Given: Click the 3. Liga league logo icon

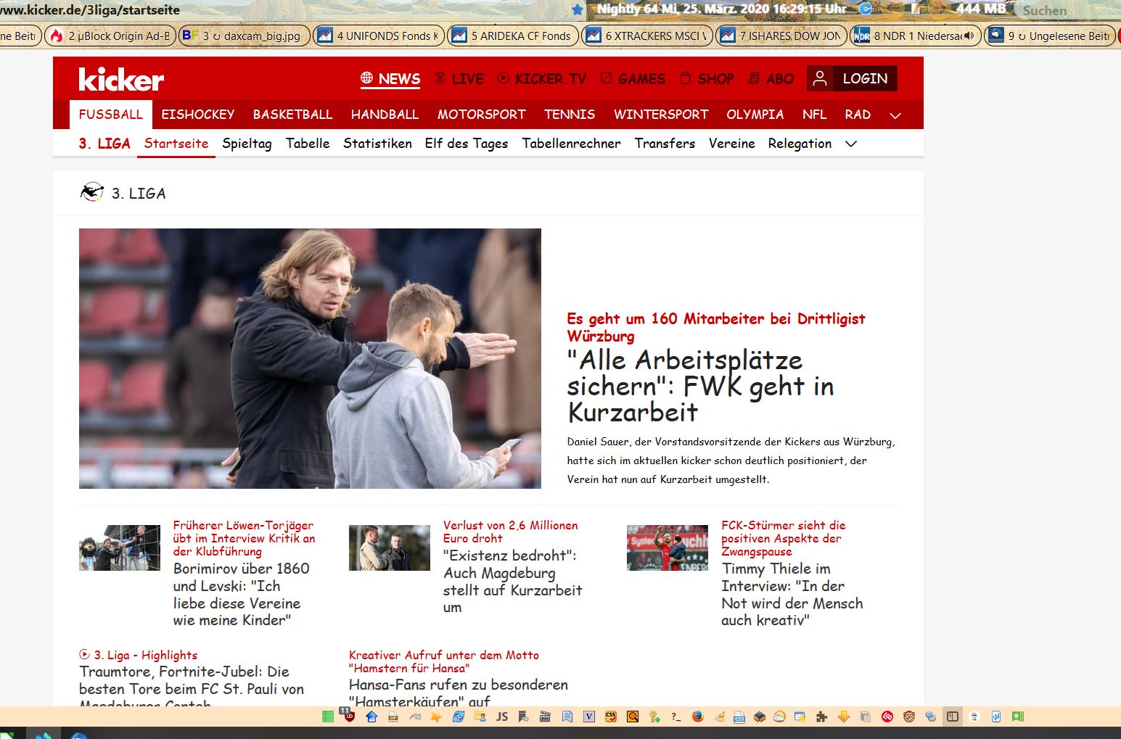Looking at the screenshot, I should tap(91, 192).
